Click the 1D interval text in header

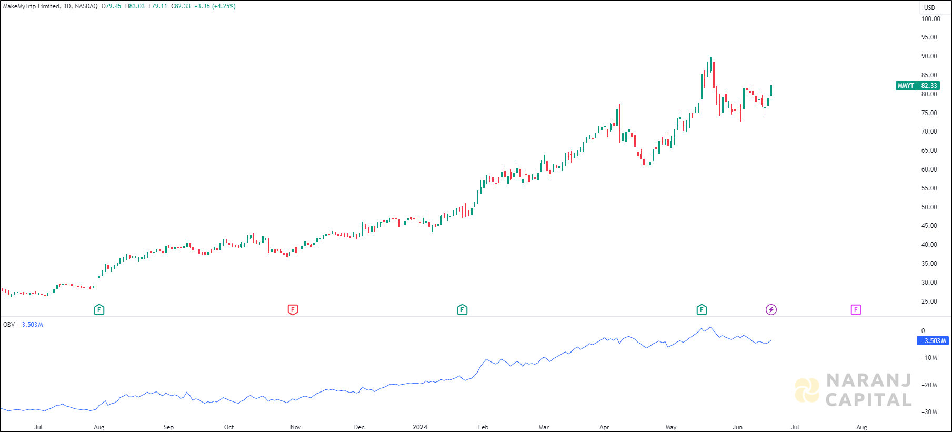tap(67, 6)
